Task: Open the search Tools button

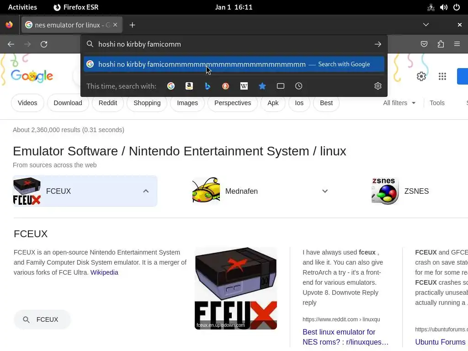Action: pyautogui.click(x=437, y=103)
